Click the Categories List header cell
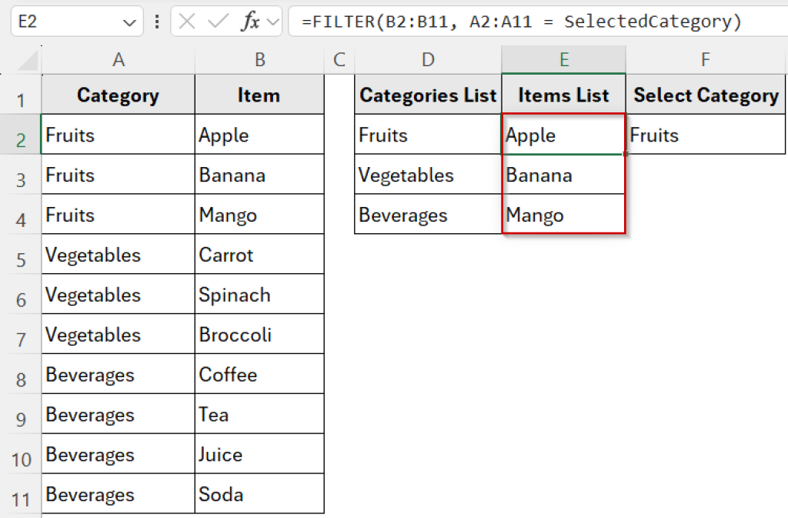The image size is (788, 518). coord(428,95)
